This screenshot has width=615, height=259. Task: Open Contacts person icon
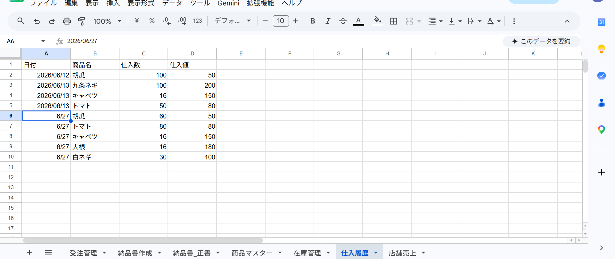point(602,103)
